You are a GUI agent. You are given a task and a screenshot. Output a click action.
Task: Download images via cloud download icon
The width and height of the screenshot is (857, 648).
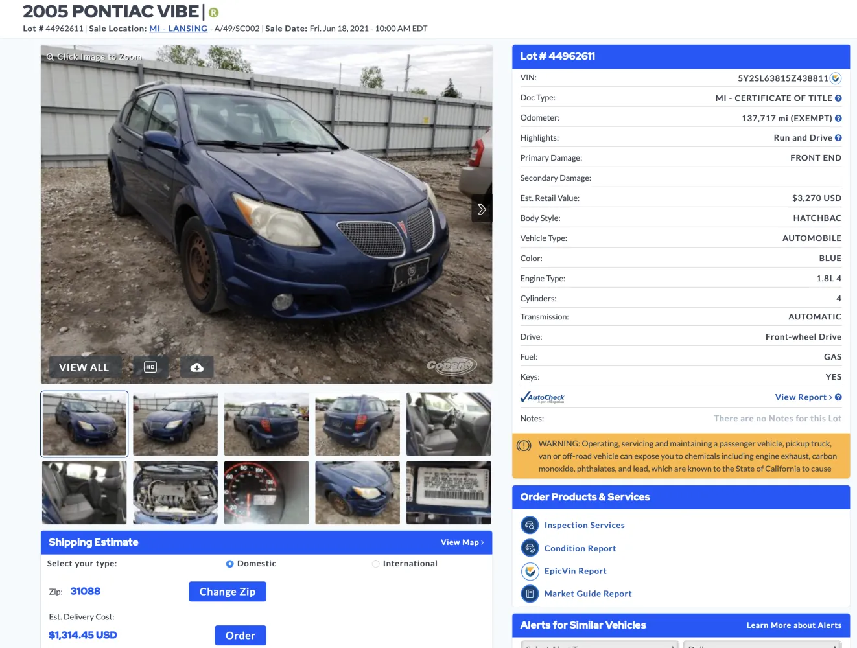197,367
